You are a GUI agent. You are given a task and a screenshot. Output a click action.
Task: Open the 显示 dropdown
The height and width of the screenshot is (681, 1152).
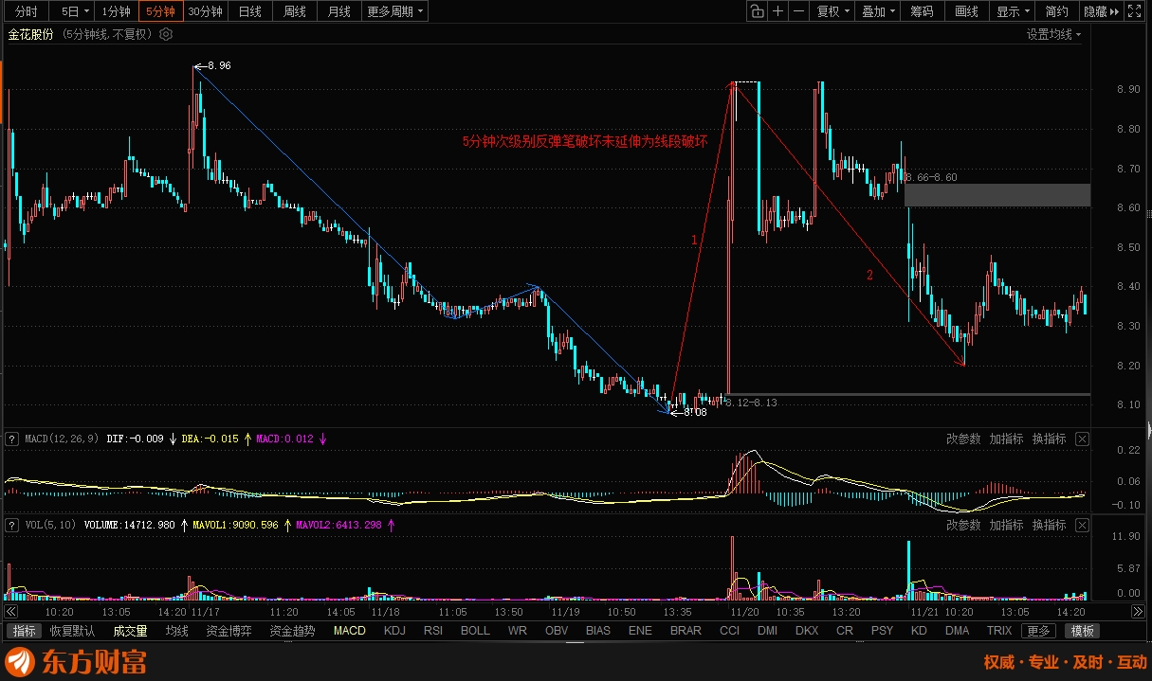pos(1014,11)
